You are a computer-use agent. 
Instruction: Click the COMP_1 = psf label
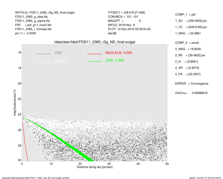pyautogui.click(x=185, y=15)
